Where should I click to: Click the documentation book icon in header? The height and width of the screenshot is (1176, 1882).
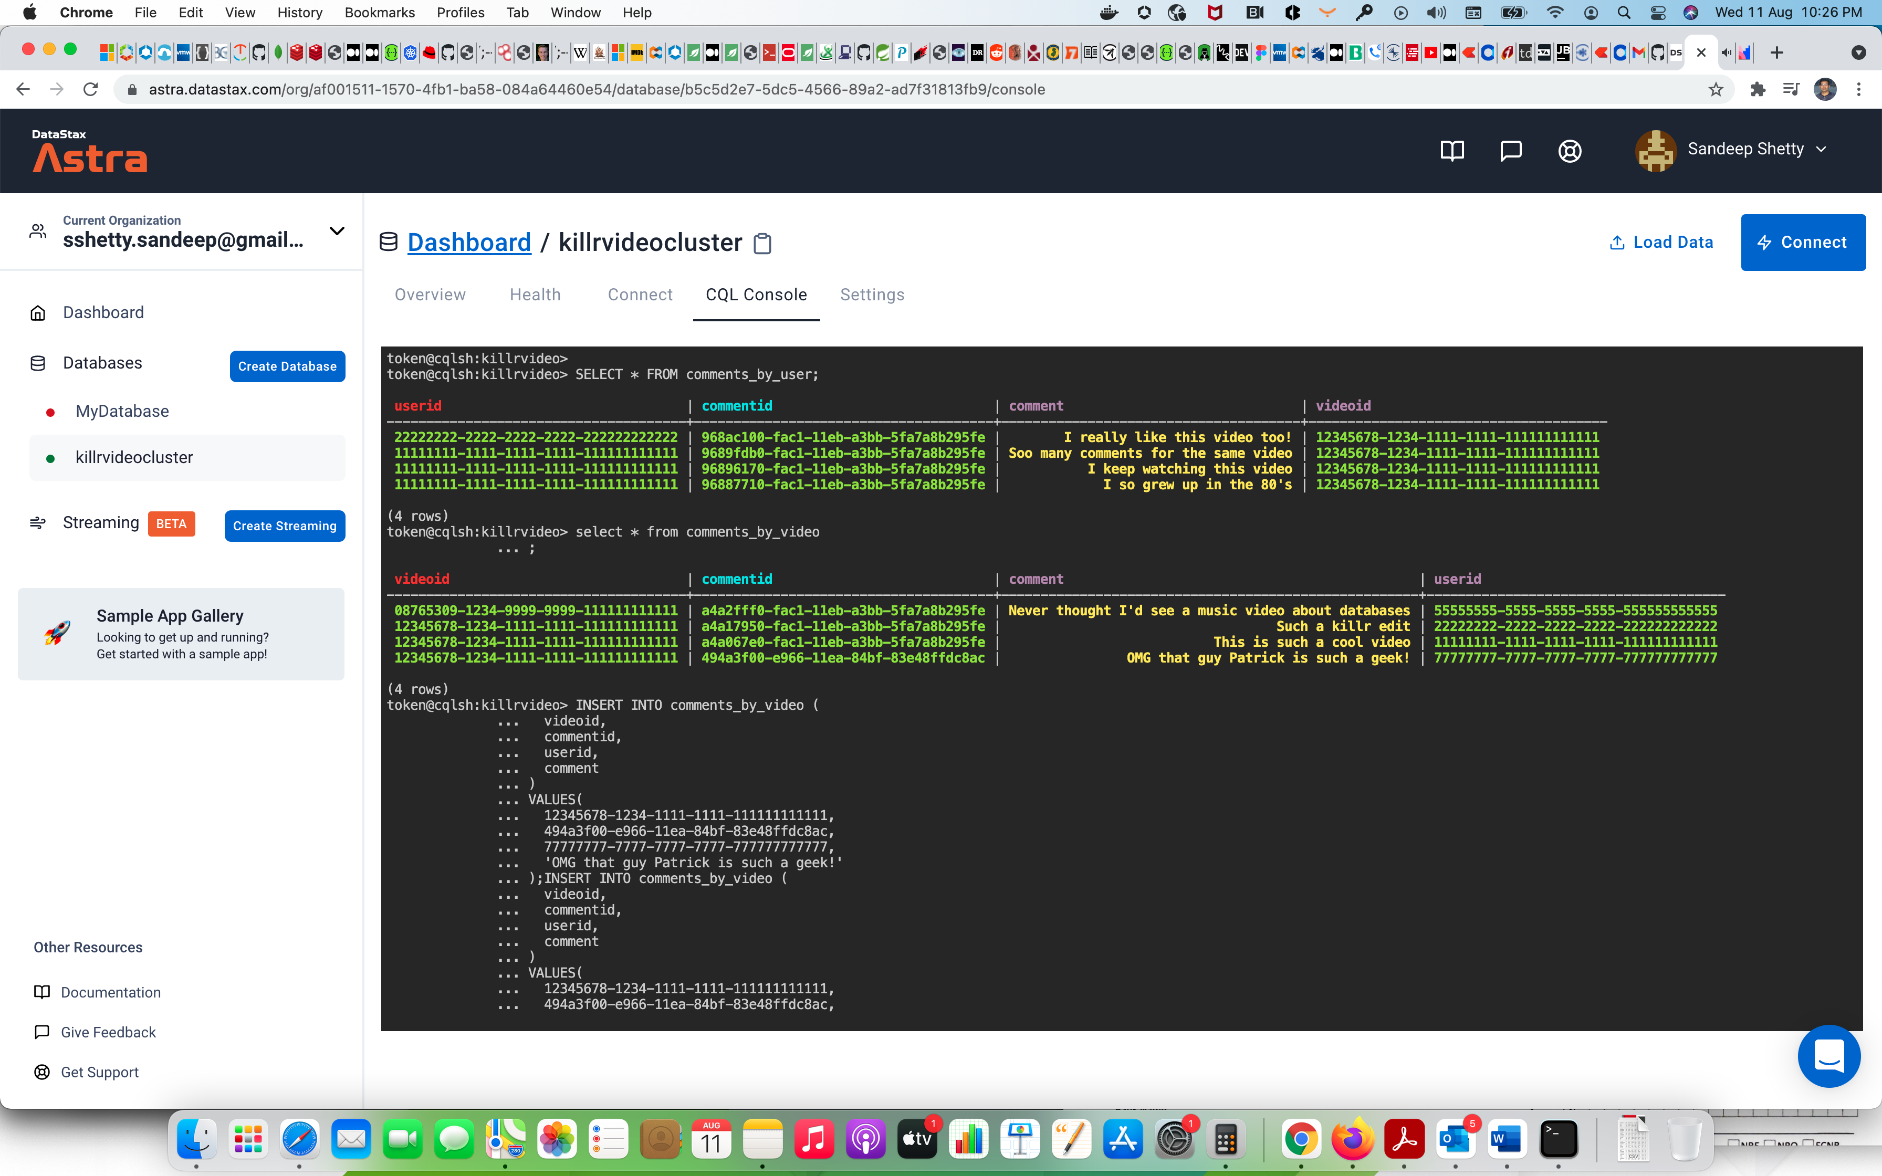(1451, 150)
